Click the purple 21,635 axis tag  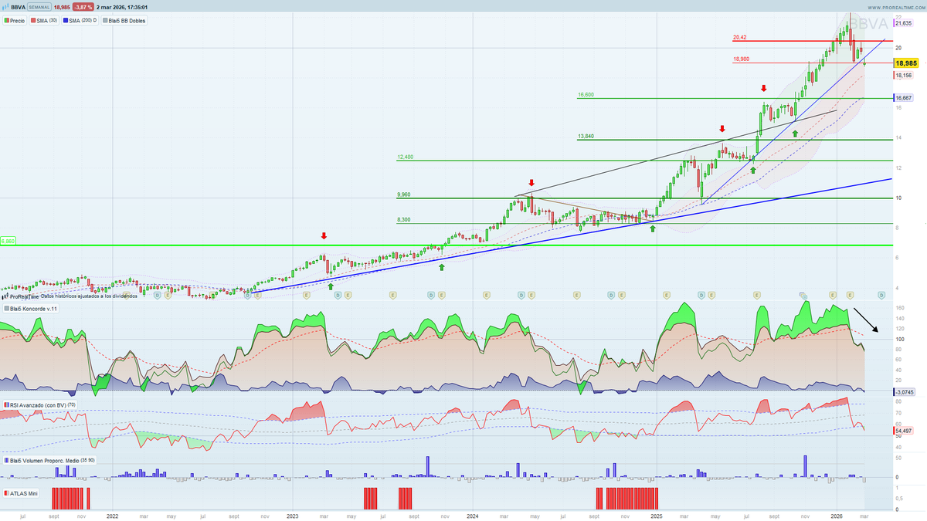pos(903,23)
